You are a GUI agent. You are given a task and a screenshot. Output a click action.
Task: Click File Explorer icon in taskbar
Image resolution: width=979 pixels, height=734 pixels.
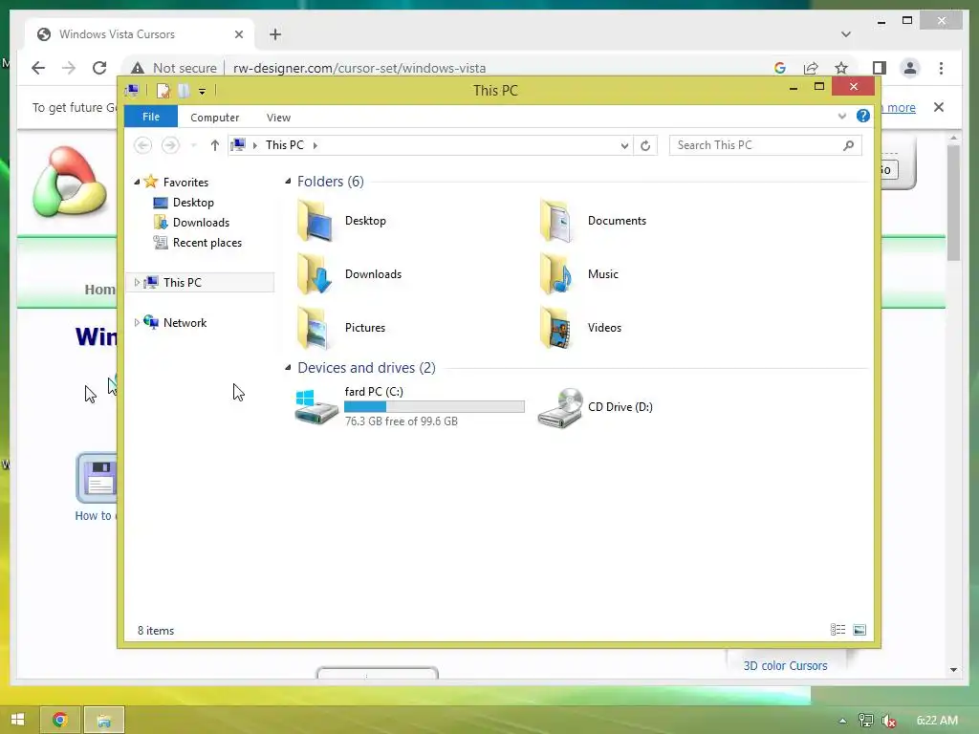tap(103, 720)
